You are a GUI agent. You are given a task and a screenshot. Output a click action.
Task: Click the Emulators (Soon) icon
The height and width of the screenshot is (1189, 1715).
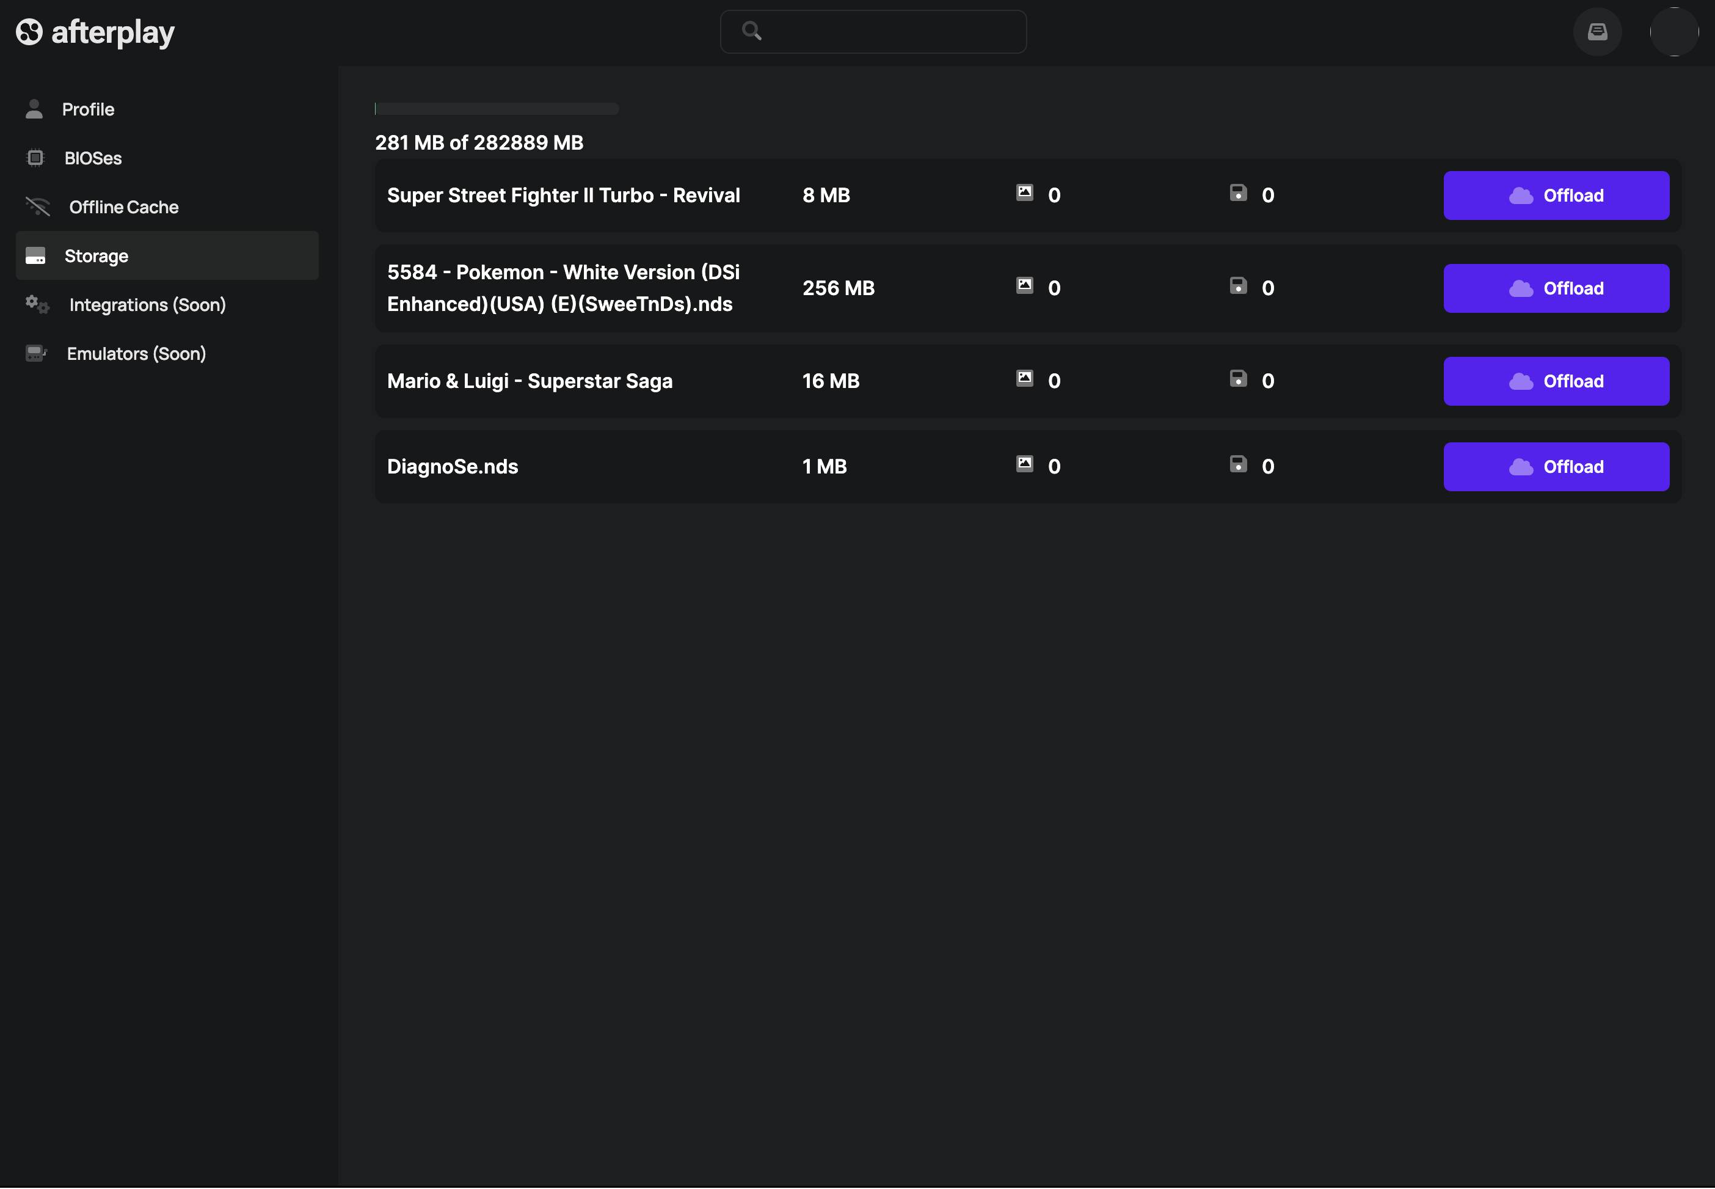click(x=36, y=354)
